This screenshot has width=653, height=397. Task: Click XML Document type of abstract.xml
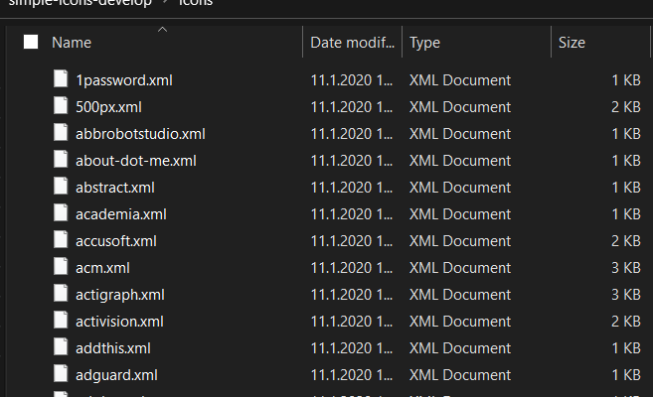460,188
